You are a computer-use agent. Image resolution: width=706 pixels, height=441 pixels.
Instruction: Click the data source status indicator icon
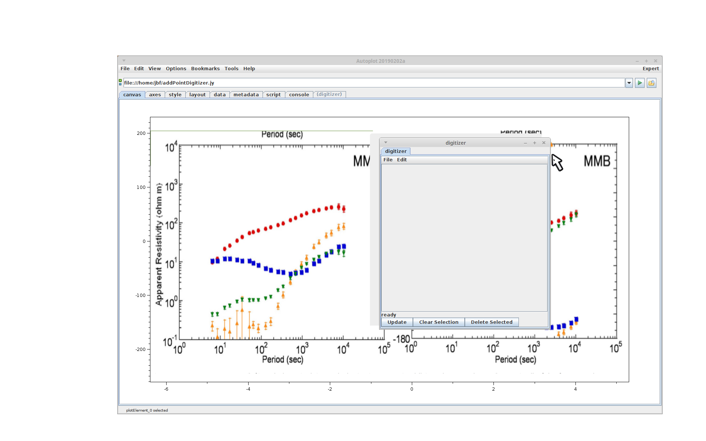pyautogui.click(x=120, y=82)
